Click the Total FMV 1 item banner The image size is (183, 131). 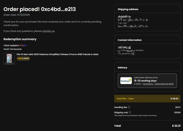tap(147, 99)
